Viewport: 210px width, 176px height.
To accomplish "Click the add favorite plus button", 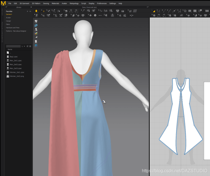I will 27,11.
